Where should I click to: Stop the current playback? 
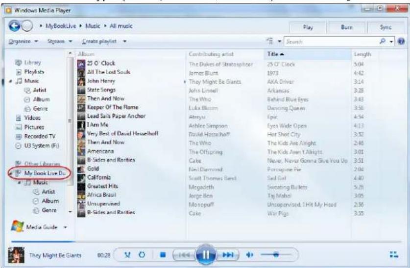tap(163, 254)
